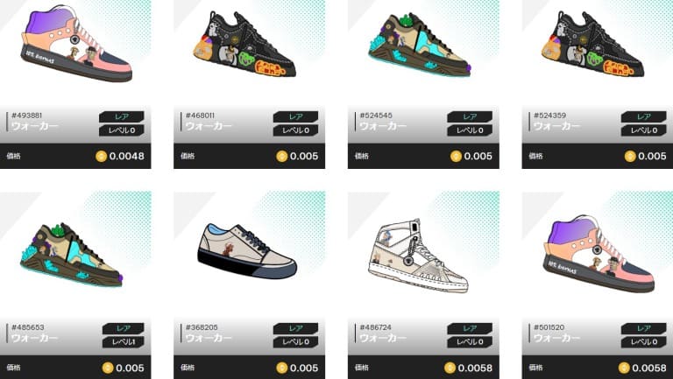Open the white high-top sneaker #486724

tap(418, 256)
